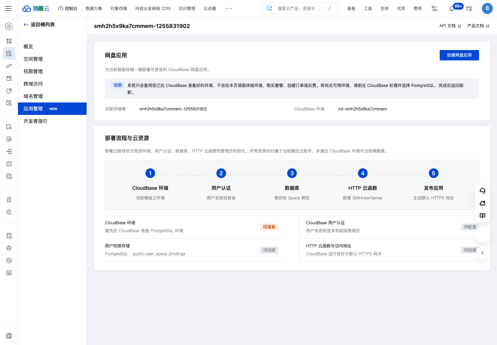
Task: Open the tree structure icon in sidebar
Action: [x=9, y=151]
